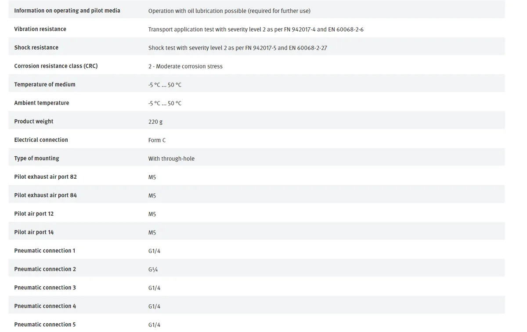This screenshot has width=527, height=332.
Task: Click the With through-hole value text
Action: pyautogui.click(x=171, y=159)
